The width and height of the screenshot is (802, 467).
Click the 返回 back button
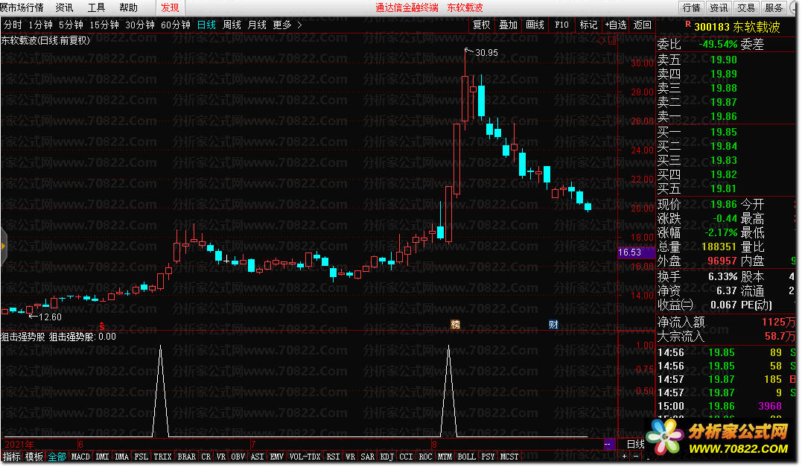pos(643,25)
